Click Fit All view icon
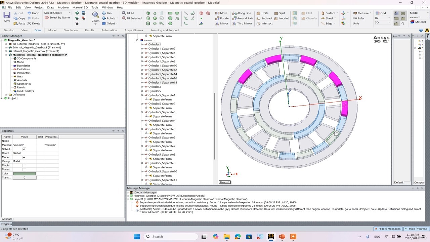 [x=124, y=13]
